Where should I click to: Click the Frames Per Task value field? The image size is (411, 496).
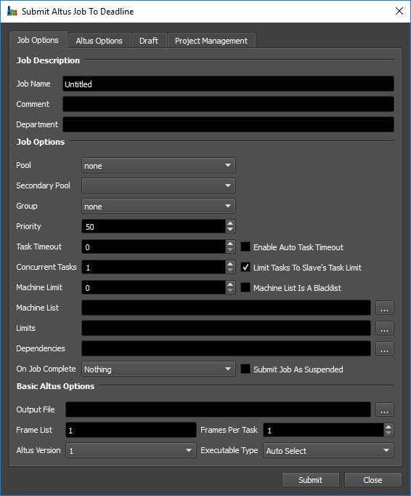pyautogui.click(x=323, y=431)
